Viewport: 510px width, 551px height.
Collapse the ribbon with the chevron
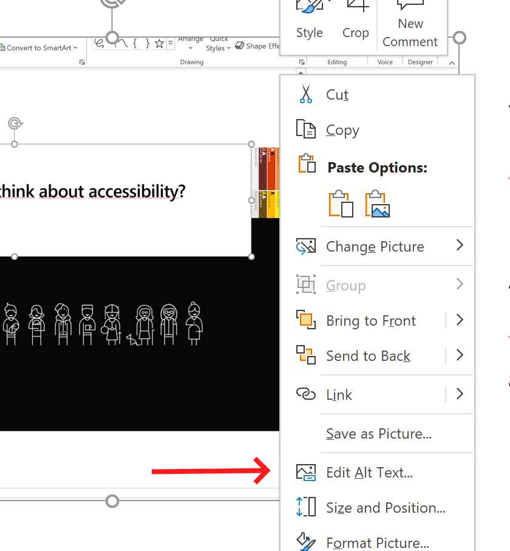tap(452, 61)
